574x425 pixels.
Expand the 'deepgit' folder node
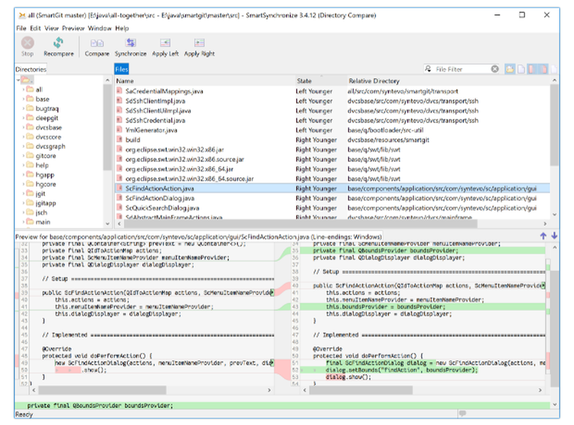24,118
